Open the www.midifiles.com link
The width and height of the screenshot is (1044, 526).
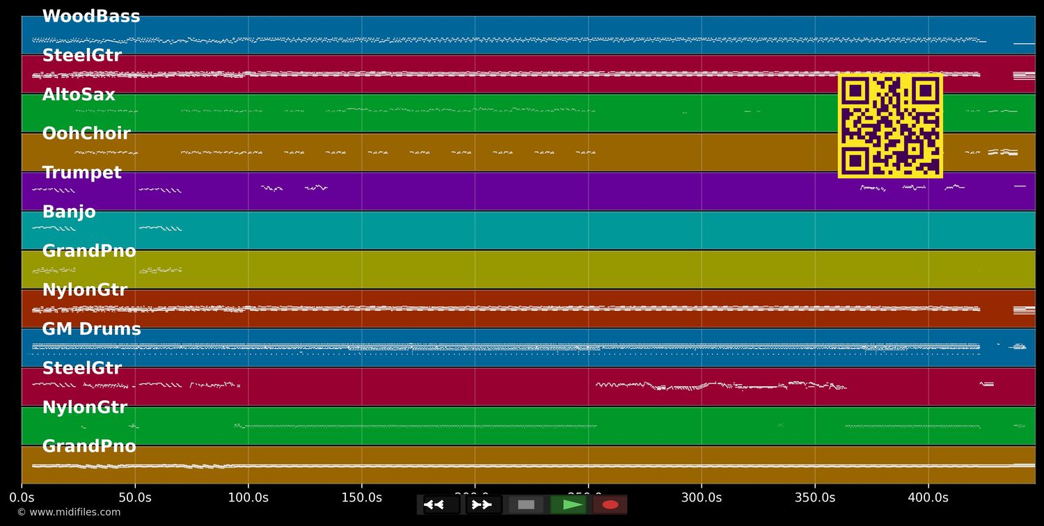68,512
